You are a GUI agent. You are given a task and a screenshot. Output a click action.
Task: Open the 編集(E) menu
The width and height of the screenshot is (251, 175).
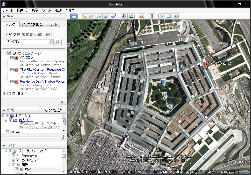[x=22, y=10]
